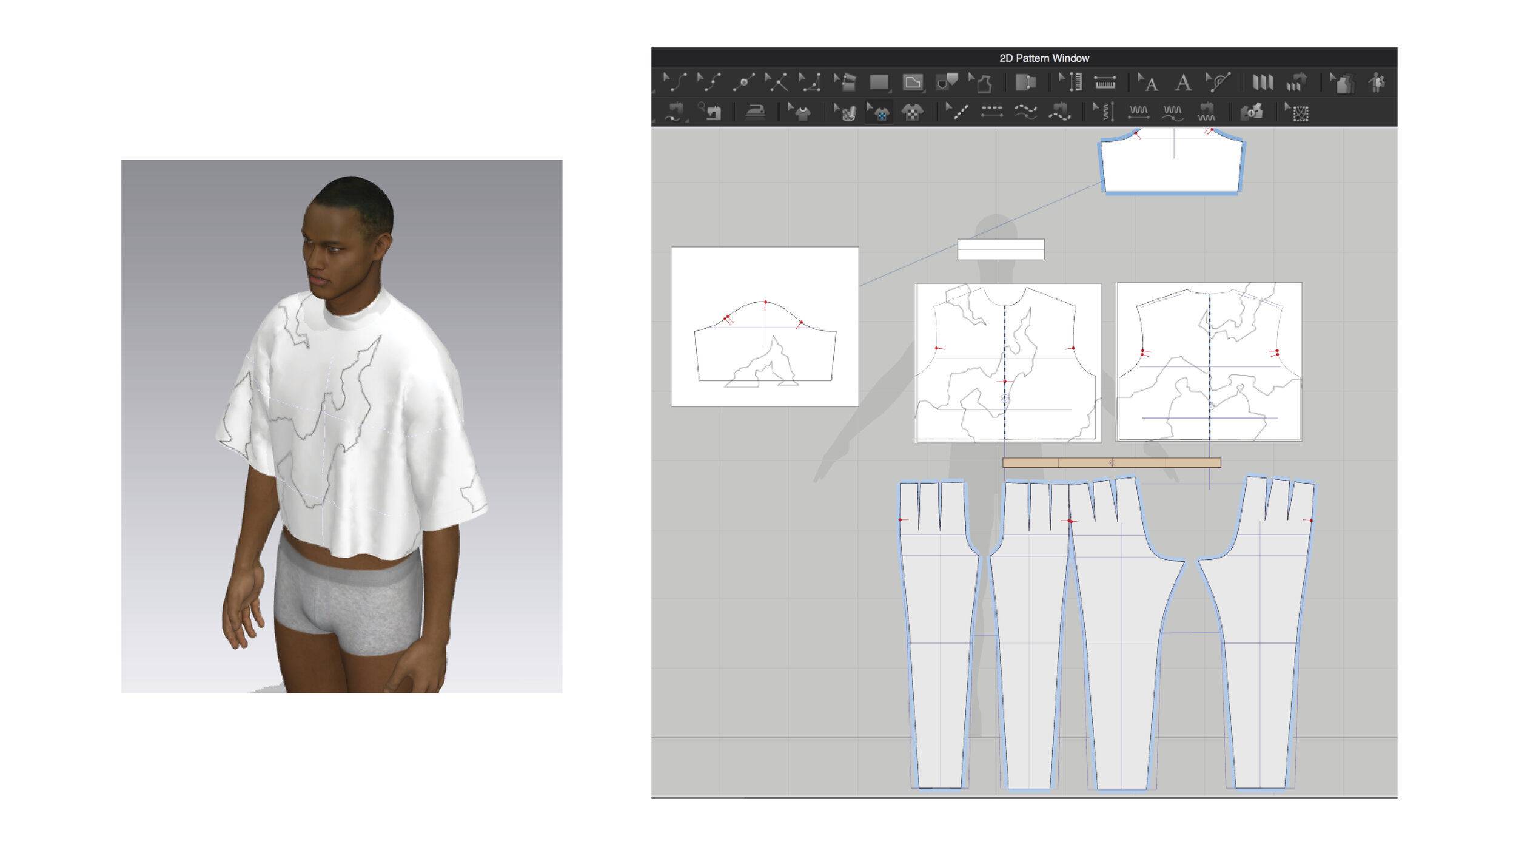Screen dimensions: 1516x853
Task: Select the leftmost pants leg pattern
Action: pyautogui.click(x=939, y=635)
